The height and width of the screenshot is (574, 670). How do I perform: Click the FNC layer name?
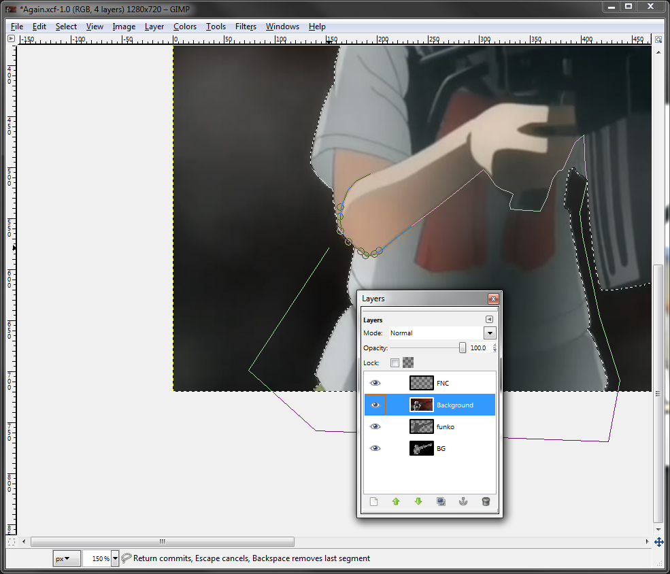click(443, 383)
